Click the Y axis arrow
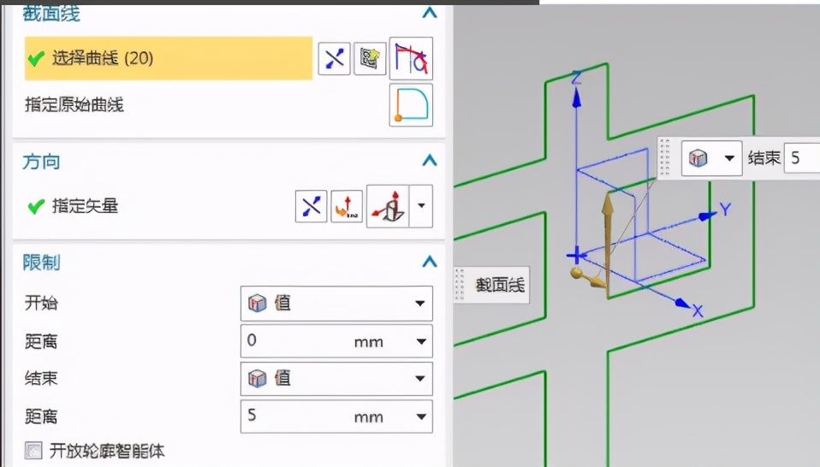The width and height of the screenshot is (820, 467). pyautogui.click(x=708, y=216)
